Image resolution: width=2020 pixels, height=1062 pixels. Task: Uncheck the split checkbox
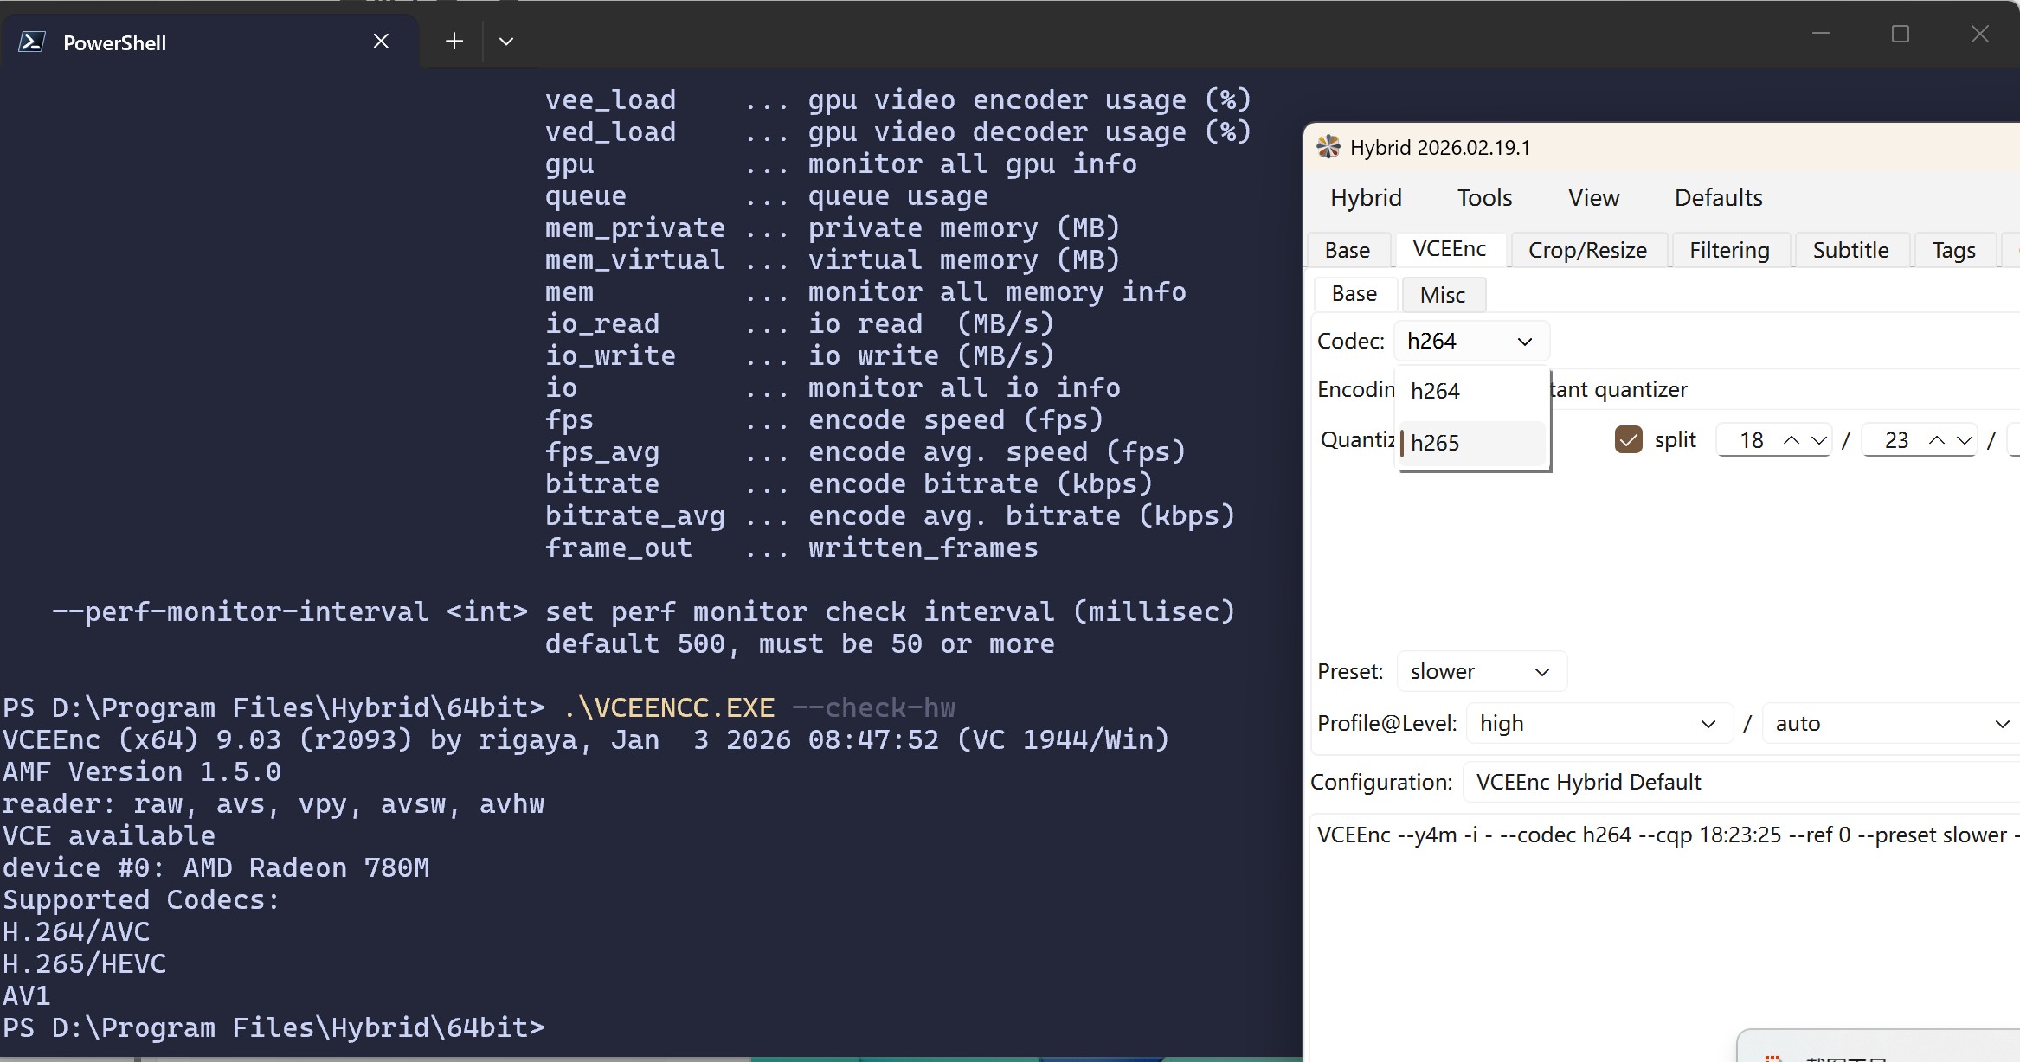1628,439
